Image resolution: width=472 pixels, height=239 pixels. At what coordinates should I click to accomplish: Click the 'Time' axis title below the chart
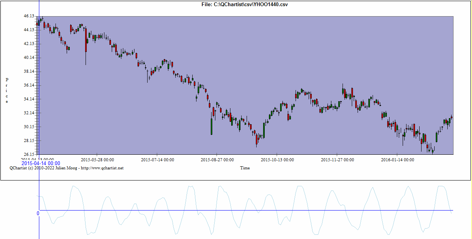point(245,168)
